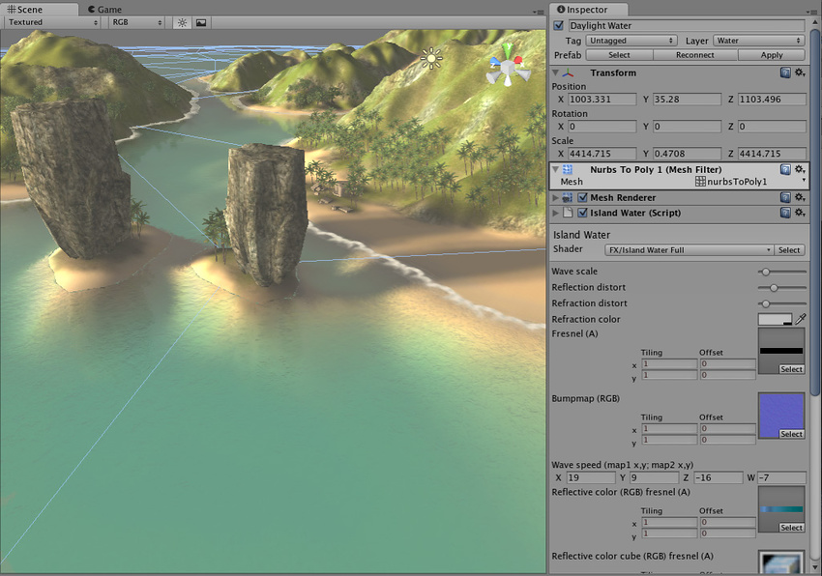Screen dimensions: 822x576
Task: Click the prefab Reconnect button
Action: point(694,55)
